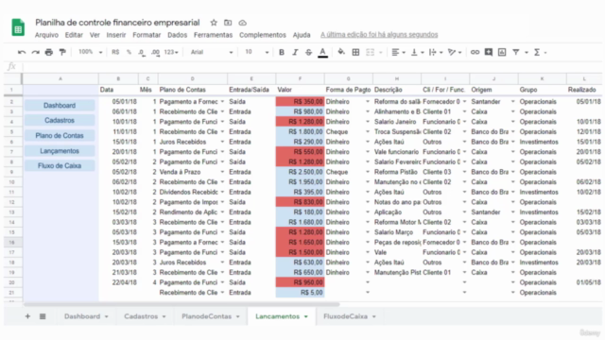The image size is (605, 340).
Task: Click the move to folder icon
Action: coord(228,23)
